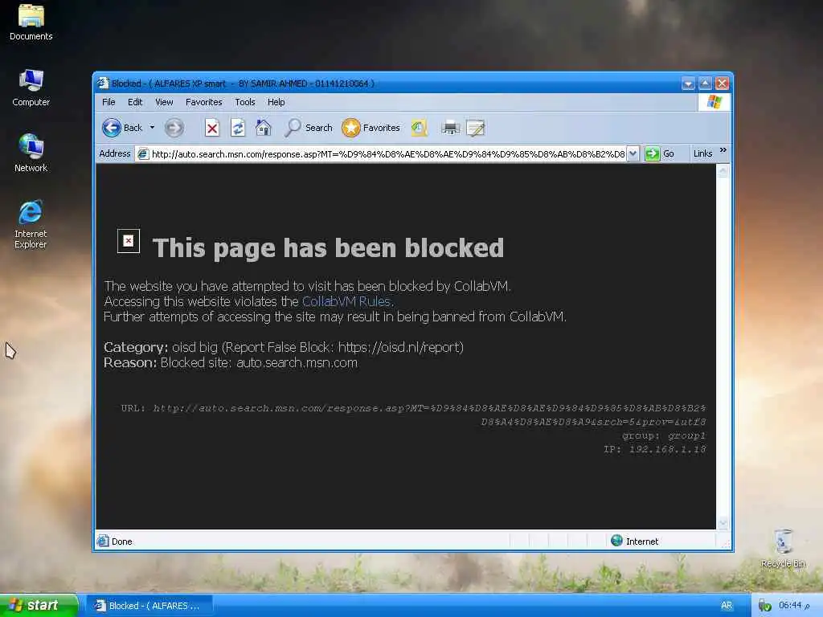Follow the CollabVM Rules link
Image resolution: width=823 pixels, height=617 pixels.
[346, 301]
